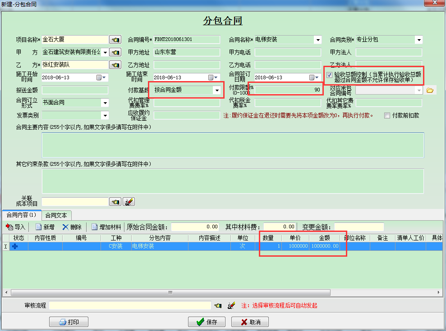Click the clear icon beside 关联成本项目
Screen dimensions: 446x331
(x=129, y=202)
